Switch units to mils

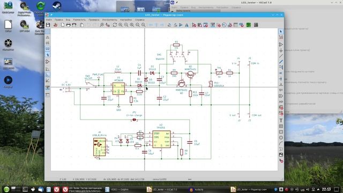pos(48,43)
